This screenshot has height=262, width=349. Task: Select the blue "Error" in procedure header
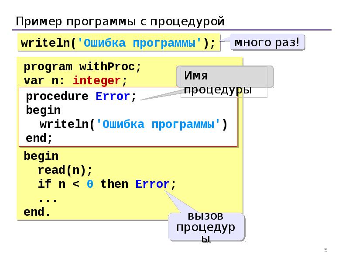[x=113, y=97]
